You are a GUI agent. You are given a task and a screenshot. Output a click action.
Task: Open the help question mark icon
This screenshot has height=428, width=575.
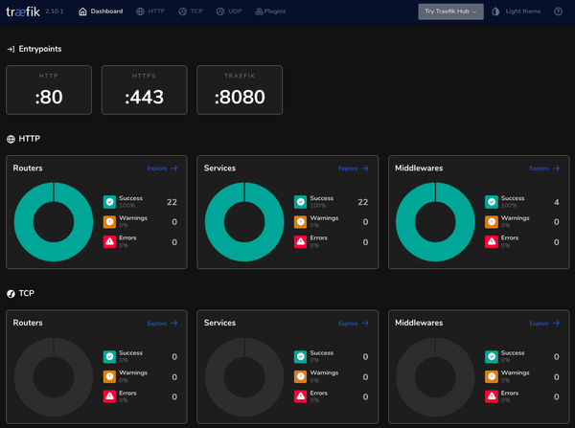[557, 11]
